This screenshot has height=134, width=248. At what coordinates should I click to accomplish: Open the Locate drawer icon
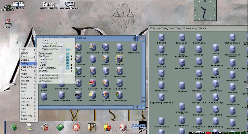coord(93,84)
